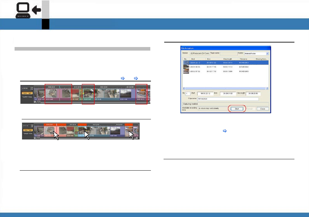Click the Device field in Batch capture
This screenshot has height=217, width=309.
pyautogui.click(x=200, y=54)
